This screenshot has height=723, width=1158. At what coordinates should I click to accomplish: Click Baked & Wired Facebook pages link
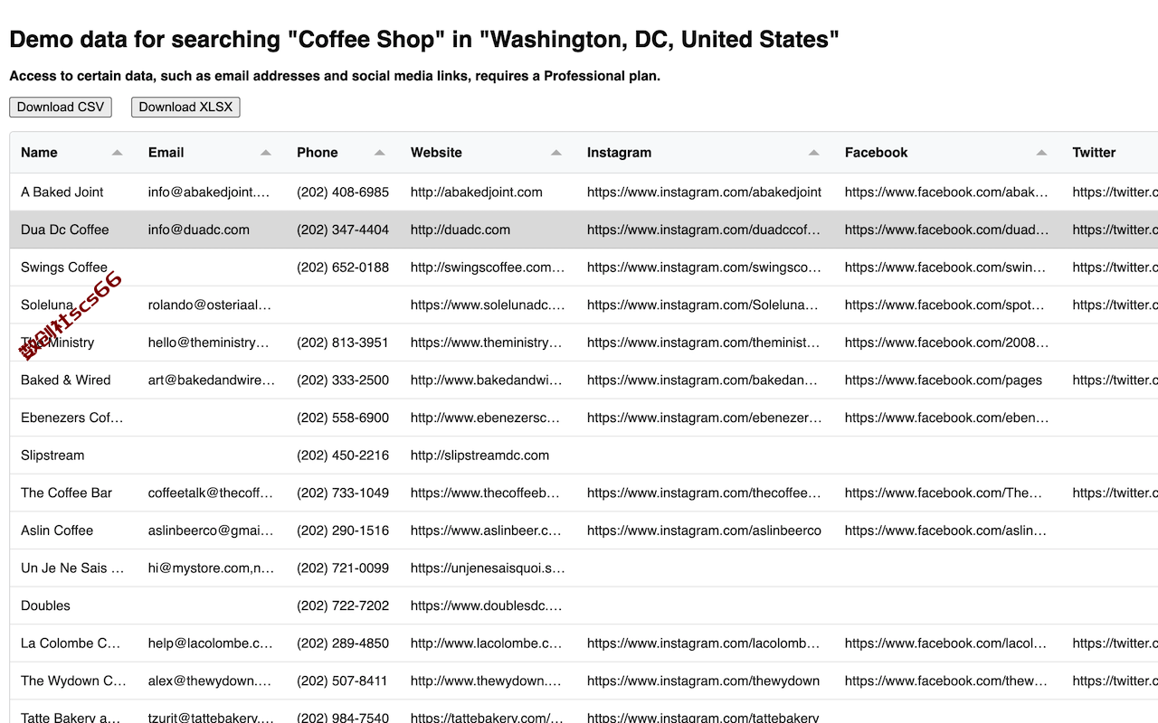tap(943, 380)
